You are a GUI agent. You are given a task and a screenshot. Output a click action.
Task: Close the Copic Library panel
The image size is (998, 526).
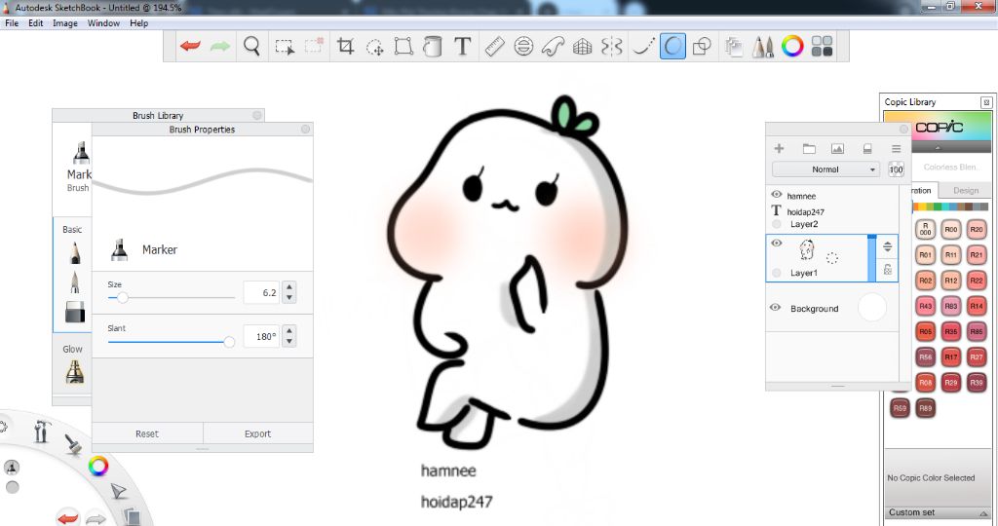[986, 101]
